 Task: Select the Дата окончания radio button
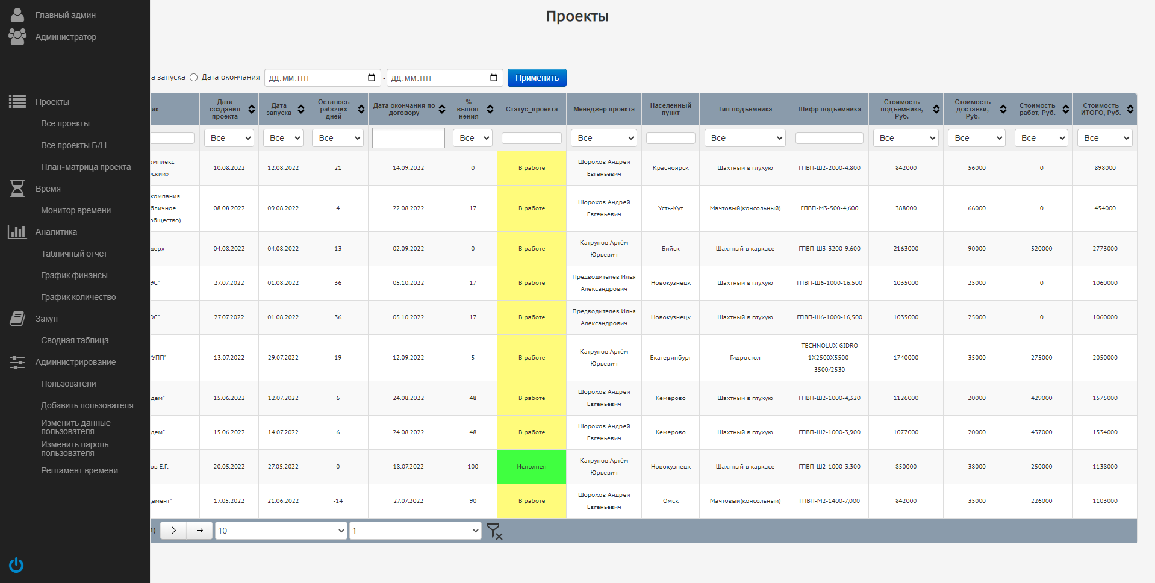click(193, 78)
